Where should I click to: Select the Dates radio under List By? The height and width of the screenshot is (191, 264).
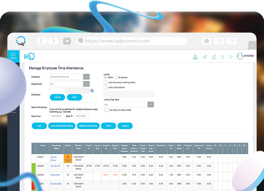[x=105, y=77]
